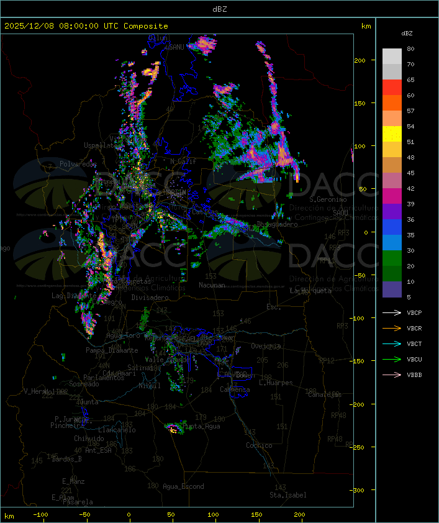Click the Carmensa map label

coord(235,389)
